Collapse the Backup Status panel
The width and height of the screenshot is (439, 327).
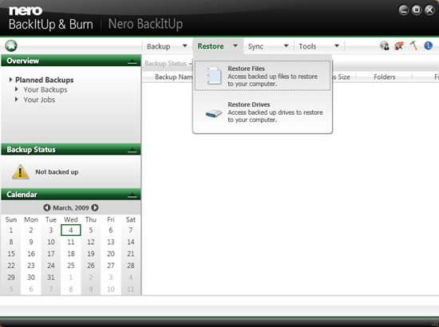click(x=132, y=150)
